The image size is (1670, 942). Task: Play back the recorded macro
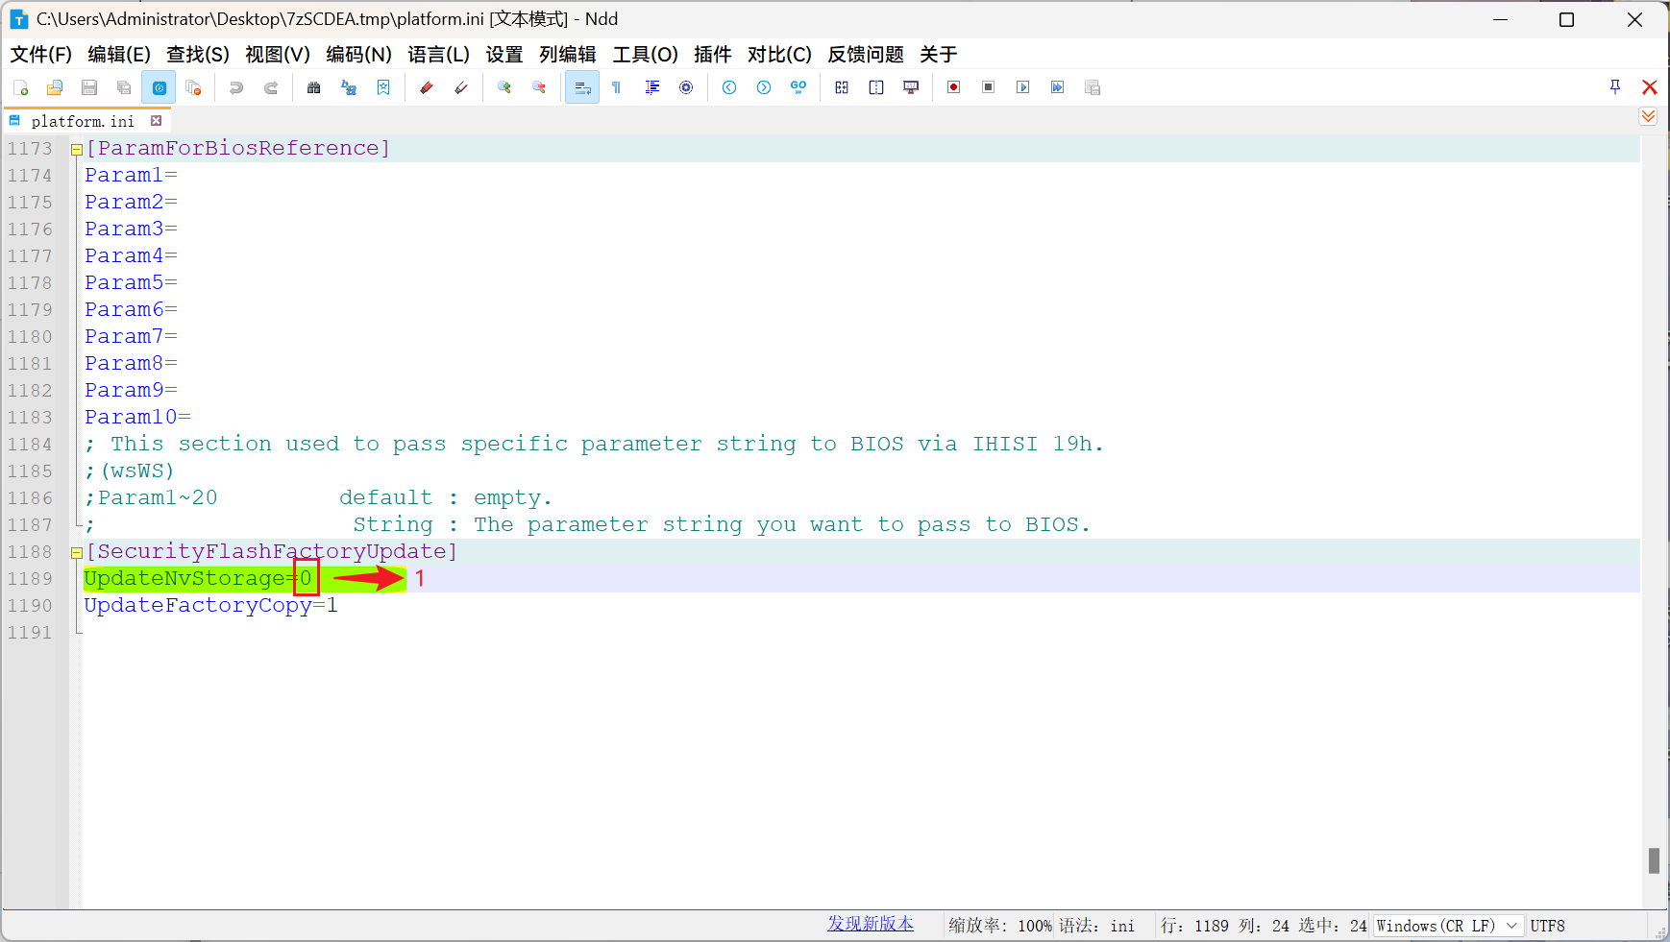point(1023,87)
